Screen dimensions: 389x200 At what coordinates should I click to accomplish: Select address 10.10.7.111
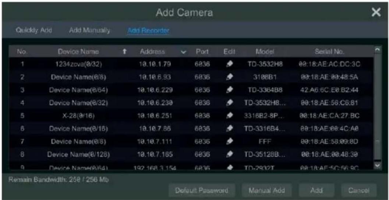(155, 142)
